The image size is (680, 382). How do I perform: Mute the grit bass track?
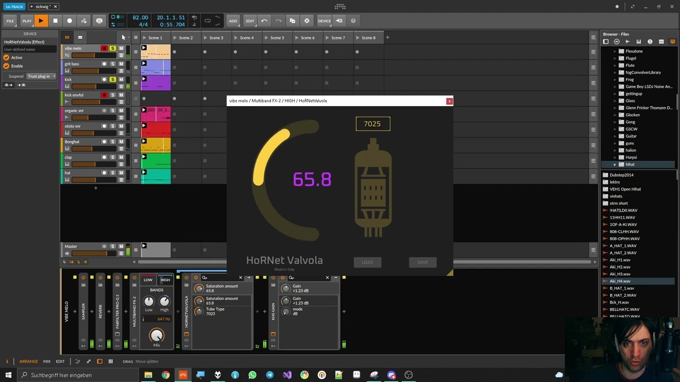pyautogui.click(x=121, y=64)
